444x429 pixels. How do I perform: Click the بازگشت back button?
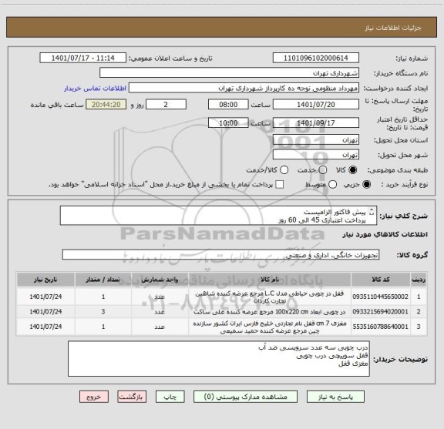(132, 397)
